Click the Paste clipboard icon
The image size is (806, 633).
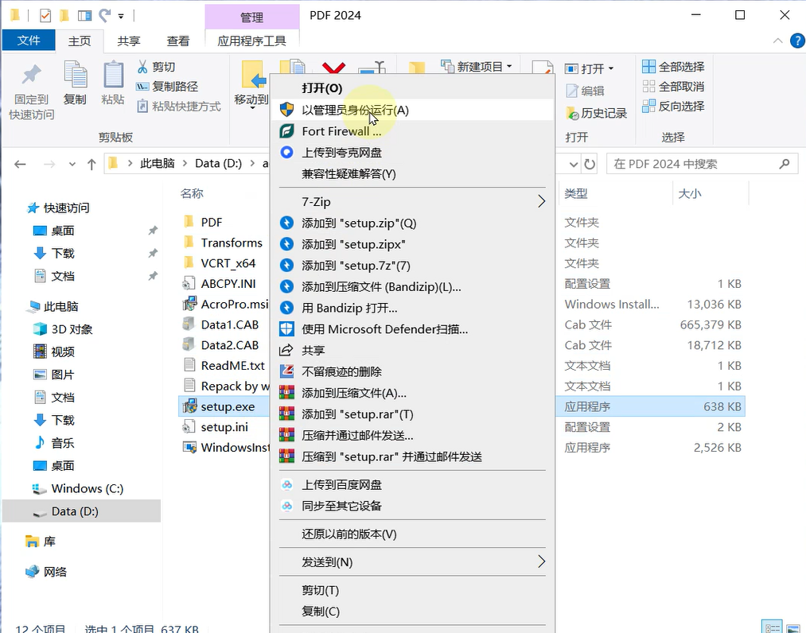tap(112, 75)
